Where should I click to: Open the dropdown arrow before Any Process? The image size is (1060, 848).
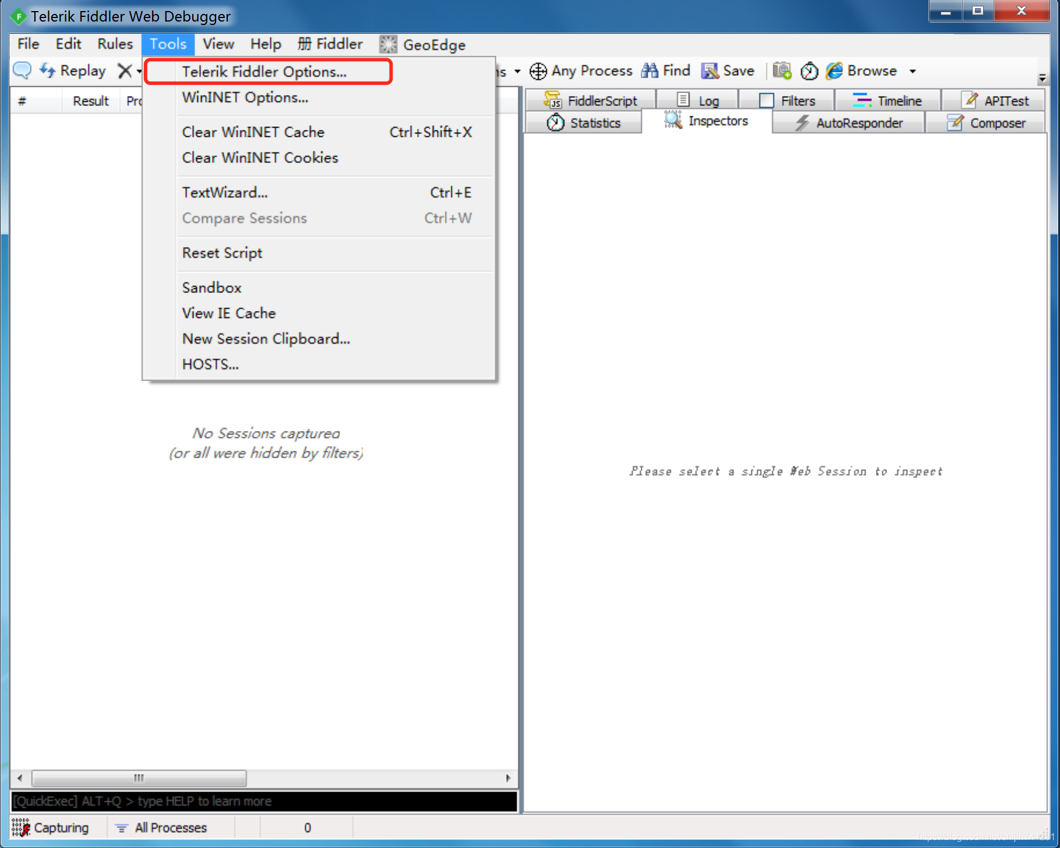tap(517, 71)
